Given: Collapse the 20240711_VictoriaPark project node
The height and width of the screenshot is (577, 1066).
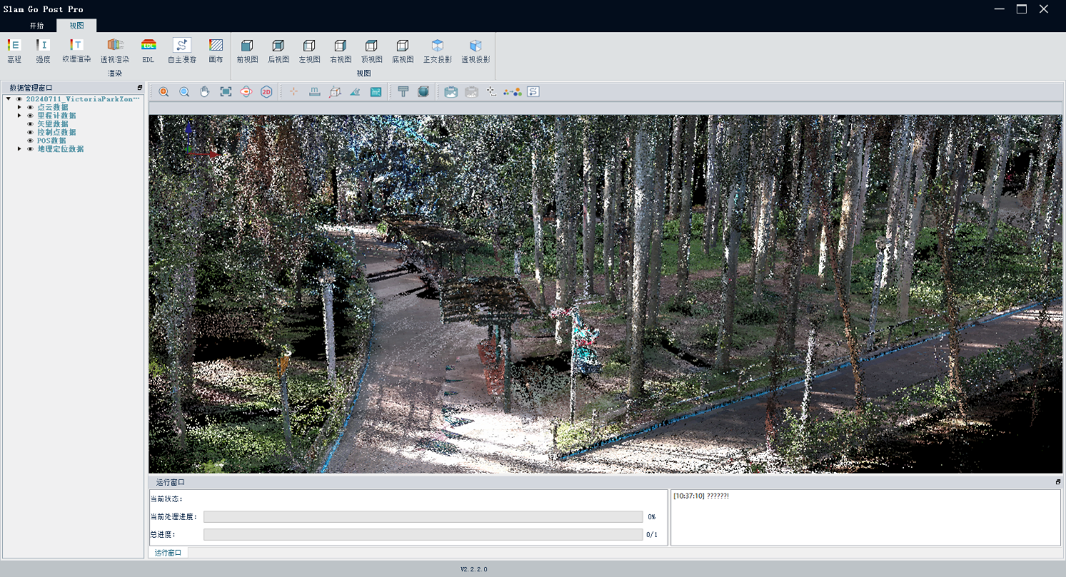Looking at the screenshot, I should pyautogui.click(x=8, y=99).
